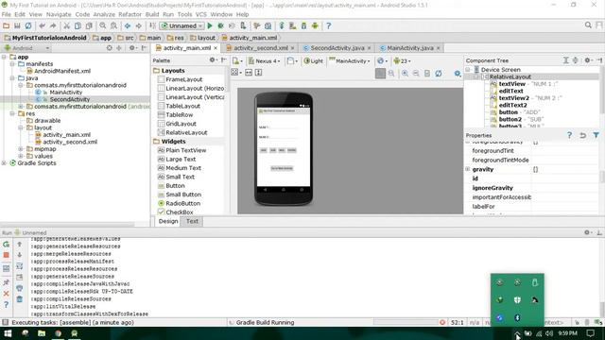The image size is (605, 340).
Task: Open the API 23 version dropdown
Action: [x=402, y=60]
